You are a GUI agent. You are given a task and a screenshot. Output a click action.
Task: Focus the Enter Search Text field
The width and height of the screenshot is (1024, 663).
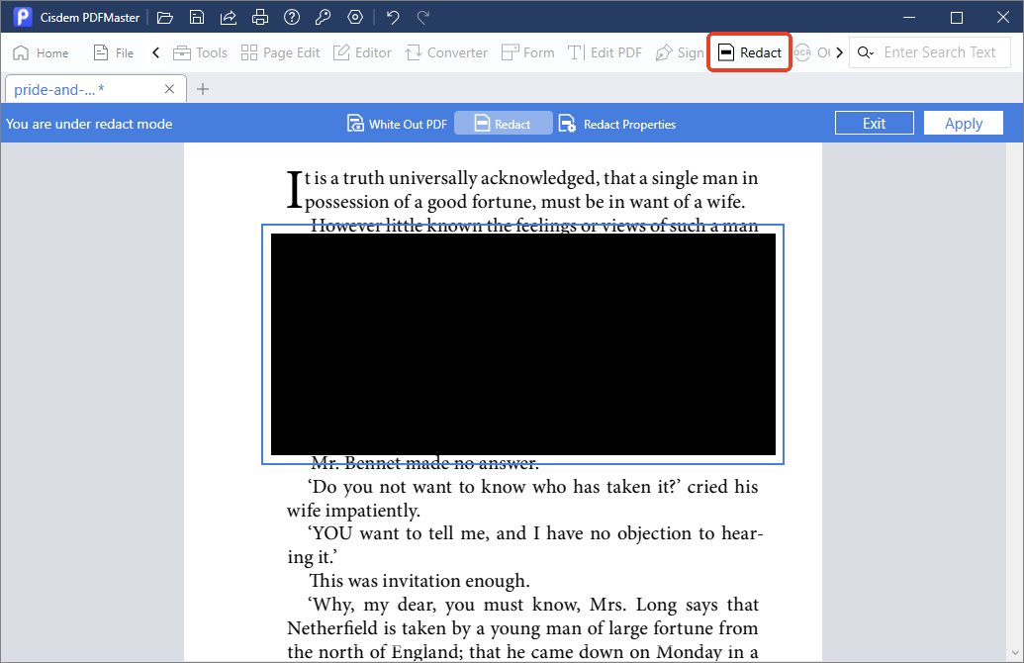point(943,52)
